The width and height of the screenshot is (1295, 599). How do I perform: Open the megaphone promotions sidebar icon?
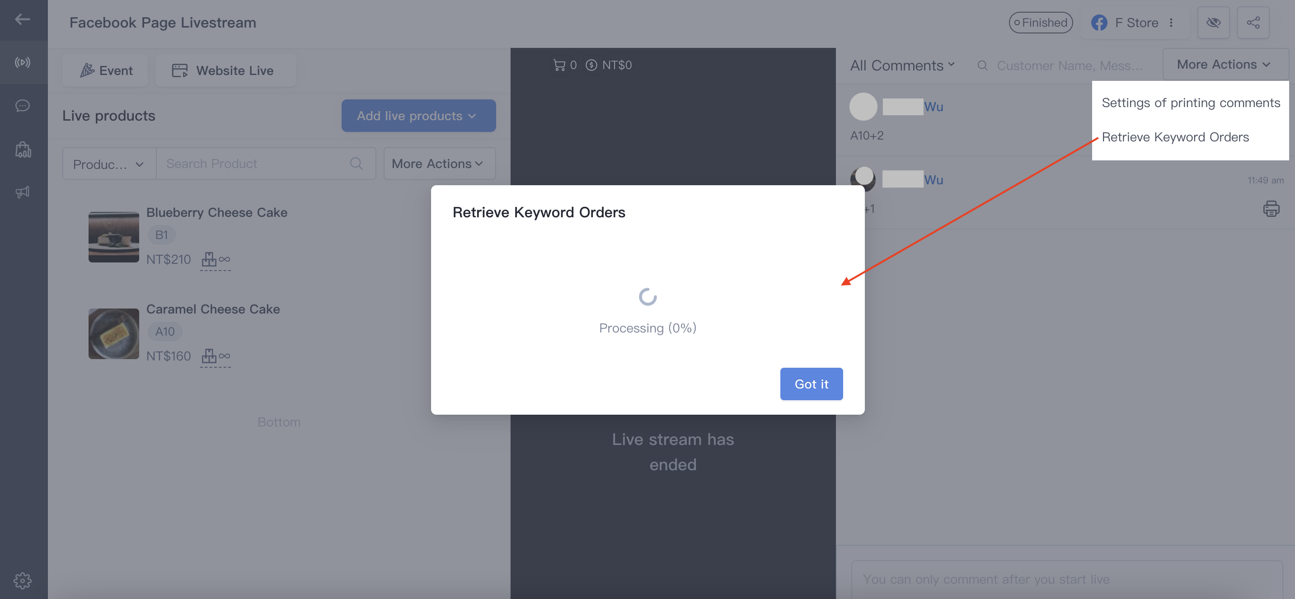click(x=23, y=192)
